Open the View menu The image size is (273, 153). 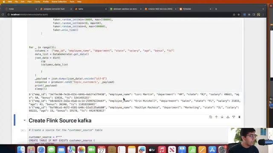click(x=29, y=2)
